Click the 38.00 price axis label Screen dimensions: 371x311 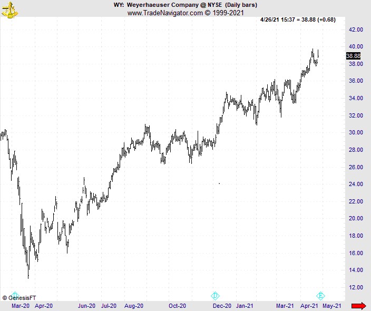[356, 64]
